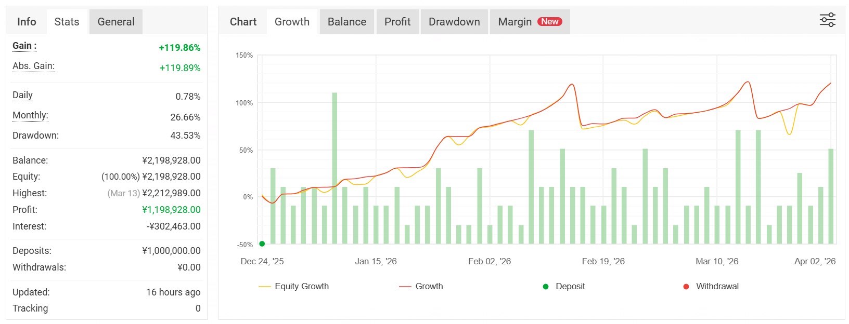Viewport: 849px width, 324px height.
Task: Show the Balance chart tab
Action: click(x=347, y=22)
